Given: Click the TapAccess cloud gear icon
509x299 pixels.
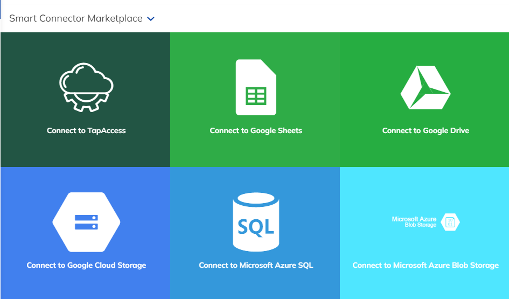Looking at the screenshot, I should pos(86,87).
